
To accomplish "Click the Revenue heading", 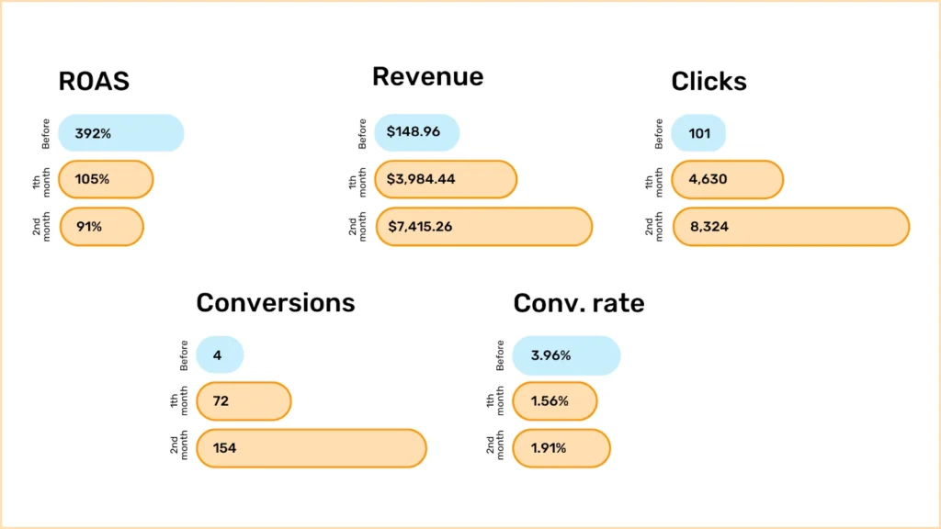I will pos(428,77).
